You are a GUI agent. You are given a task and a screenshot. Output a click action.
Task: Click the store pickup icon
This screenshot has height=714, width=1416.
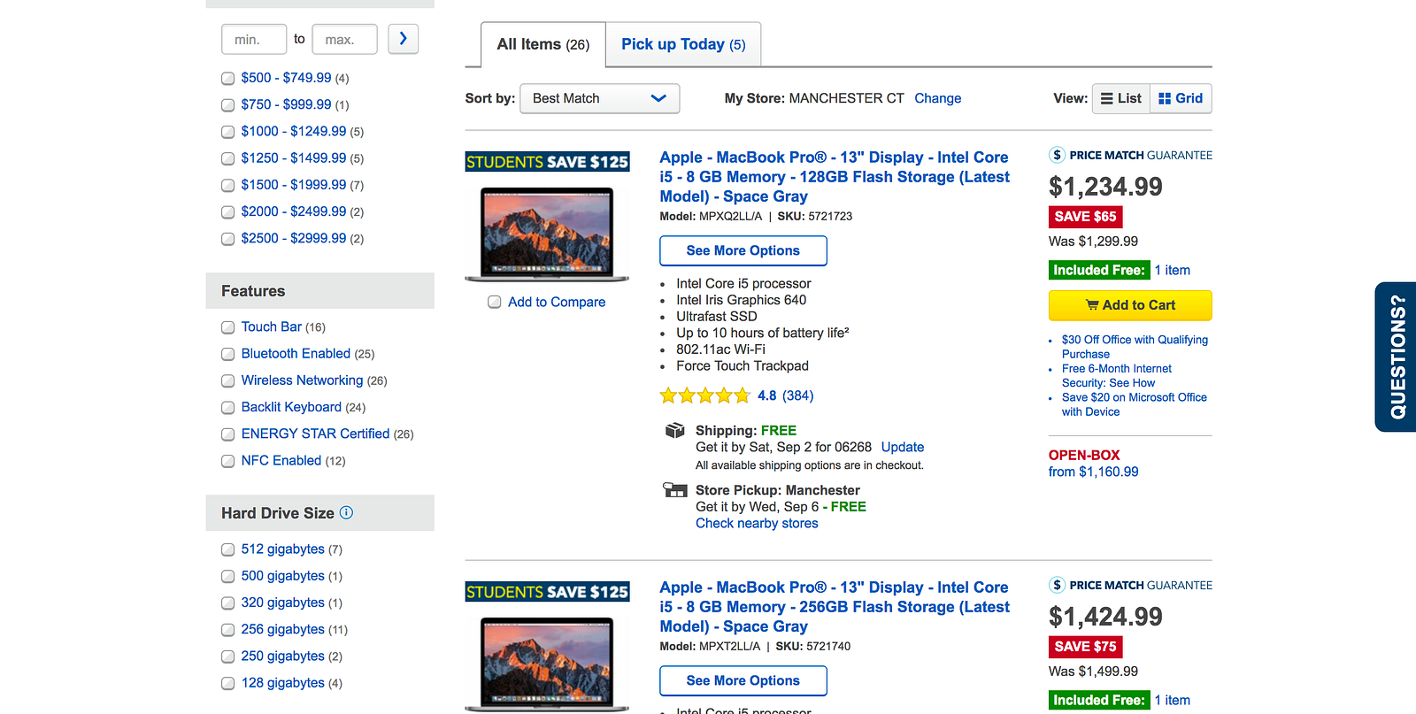click(x=675, y=490)
